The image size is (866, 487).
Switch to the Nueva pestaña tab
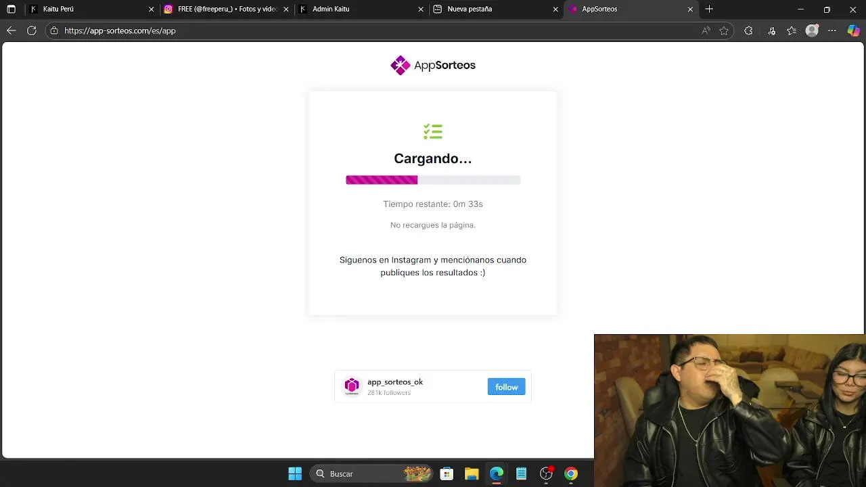coord(497,9)
